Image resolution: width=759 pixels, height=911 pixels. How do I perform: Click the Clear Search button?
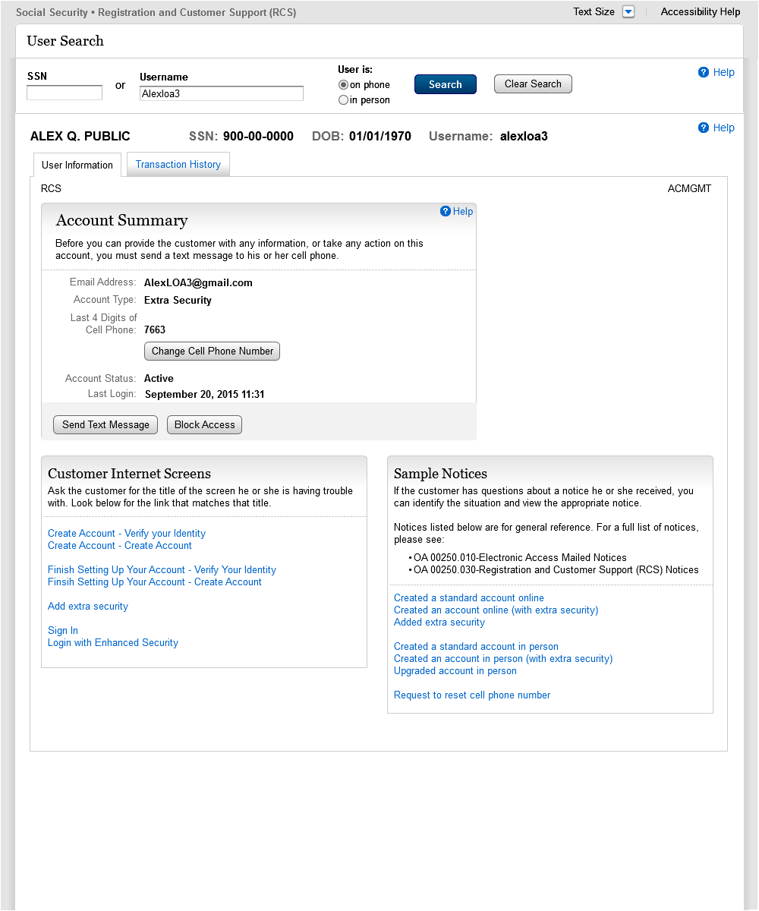pos(533,84)
